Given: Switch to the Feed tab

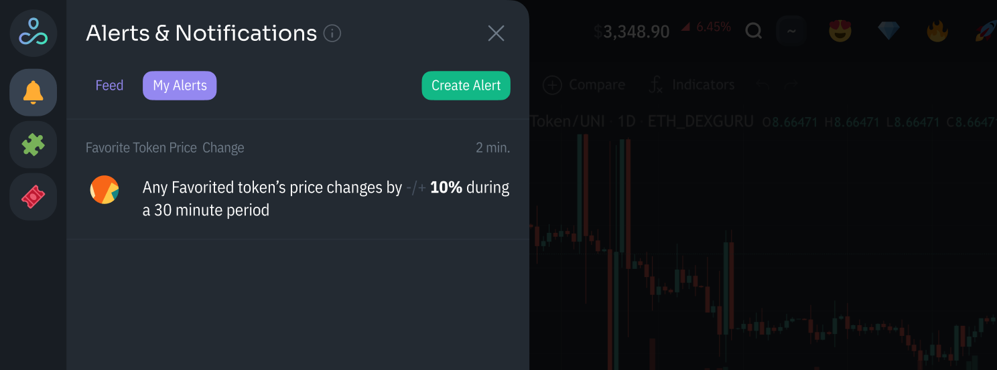Looking at the screenshot, I should click(109, 86).
